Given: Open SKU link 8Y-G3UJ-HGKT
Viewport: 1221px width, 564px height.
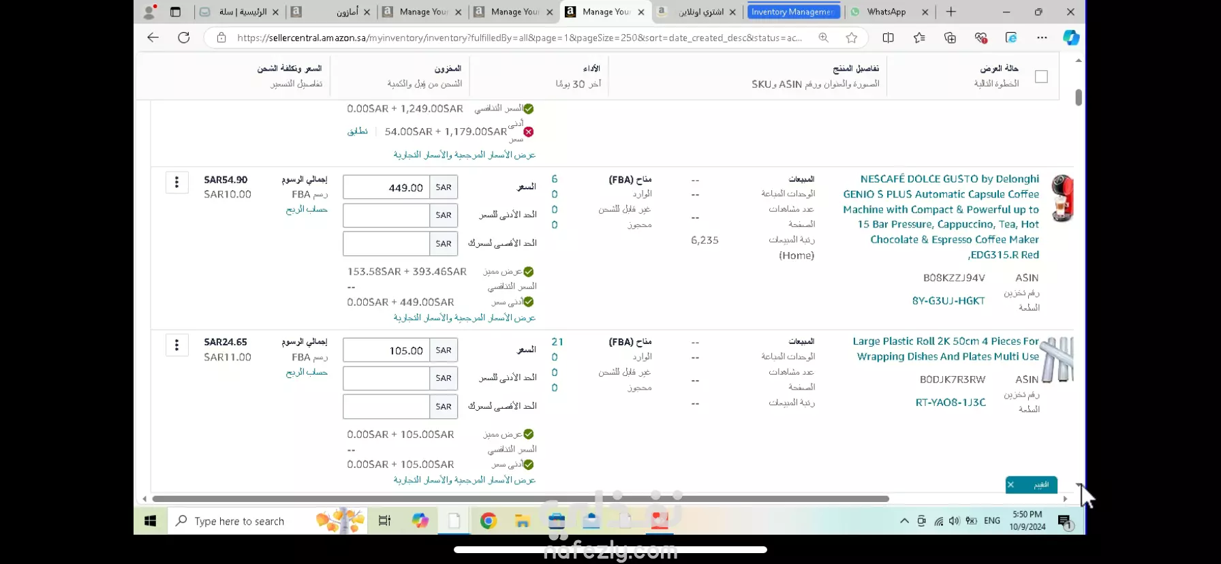Looking at the screenshot, I should pyautogui.click(x=948, y=300).
